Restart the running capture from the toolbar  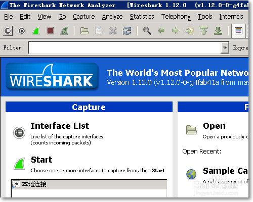[x=64, y=31]
